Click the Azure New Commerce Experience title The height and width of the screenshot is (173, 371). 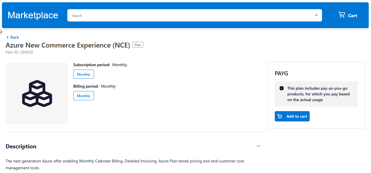pyautogui.click(x=68, y=45)
